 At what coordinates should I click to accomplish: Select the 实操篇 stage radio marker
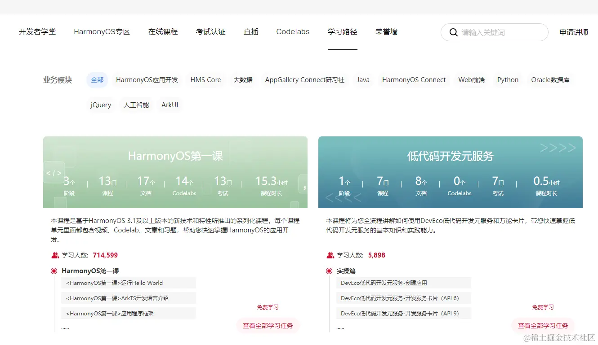[x=329, y=271]
